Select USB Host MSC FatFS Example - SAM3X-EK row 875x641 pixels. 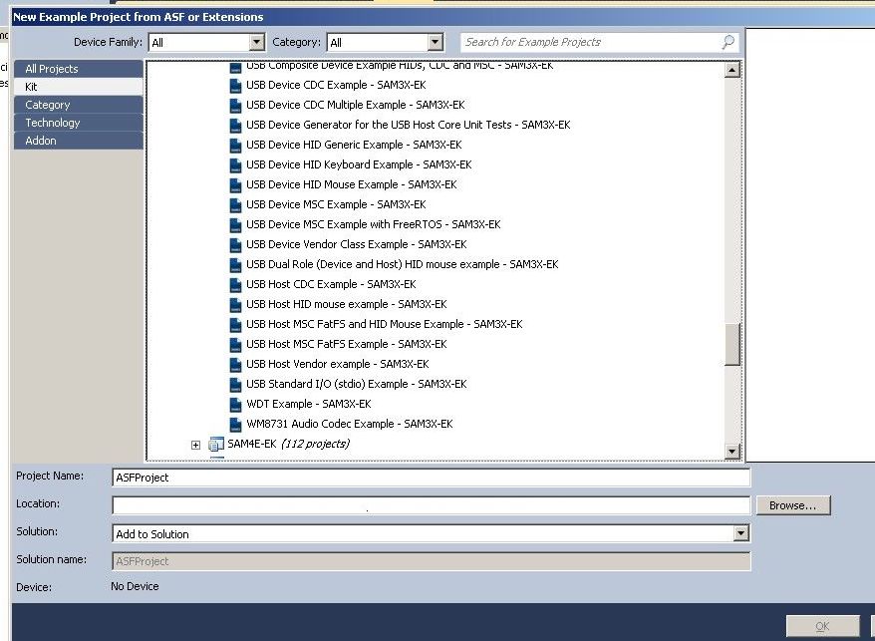point(347,344)
